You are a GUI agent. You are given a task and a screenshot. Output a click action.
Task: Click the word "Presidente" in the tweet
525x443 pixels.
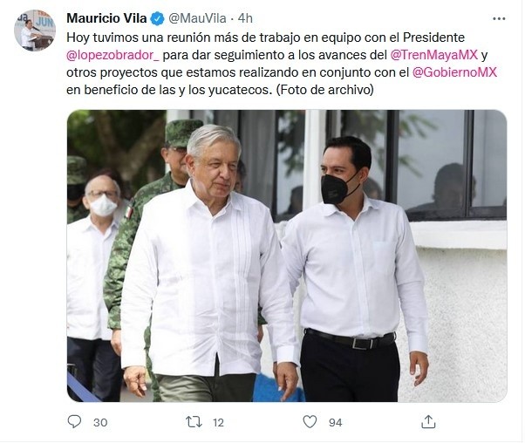point(433,37)
